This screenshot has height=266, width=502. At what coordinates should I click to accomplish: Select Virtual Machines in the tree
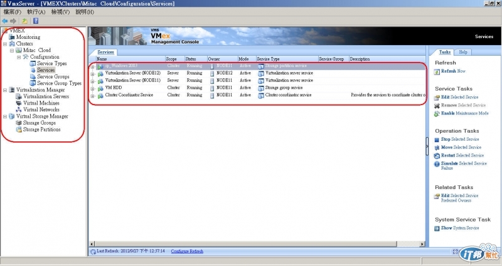pos(41,103)
